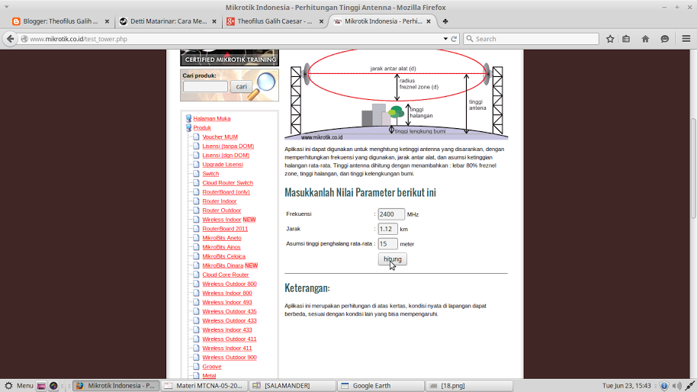Open the Router Outdoor link
The width and height of the screenshot is (697, 392).
point(221,210)
